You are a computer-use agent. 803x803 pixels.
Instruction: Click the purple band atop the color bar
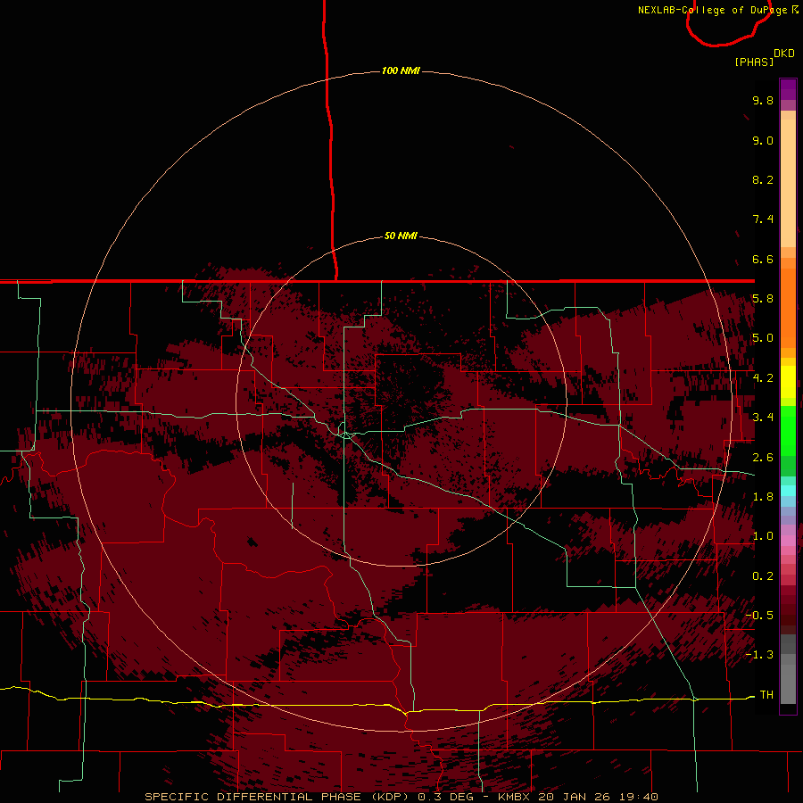coord(788,89)
